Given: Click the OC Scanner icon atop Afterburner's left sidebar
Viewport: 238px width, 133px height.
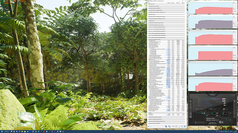Looking at the screenshot, I should (x=190, y=101).
